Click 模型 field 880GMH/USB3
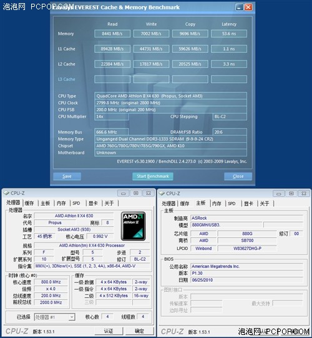 coord(226,225)
